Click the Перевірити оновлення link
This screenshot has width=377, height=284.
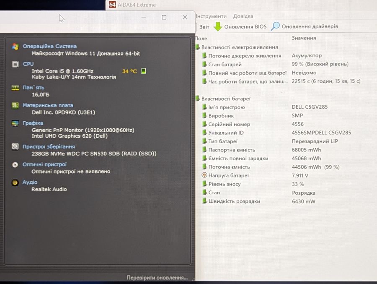point(157,278)
